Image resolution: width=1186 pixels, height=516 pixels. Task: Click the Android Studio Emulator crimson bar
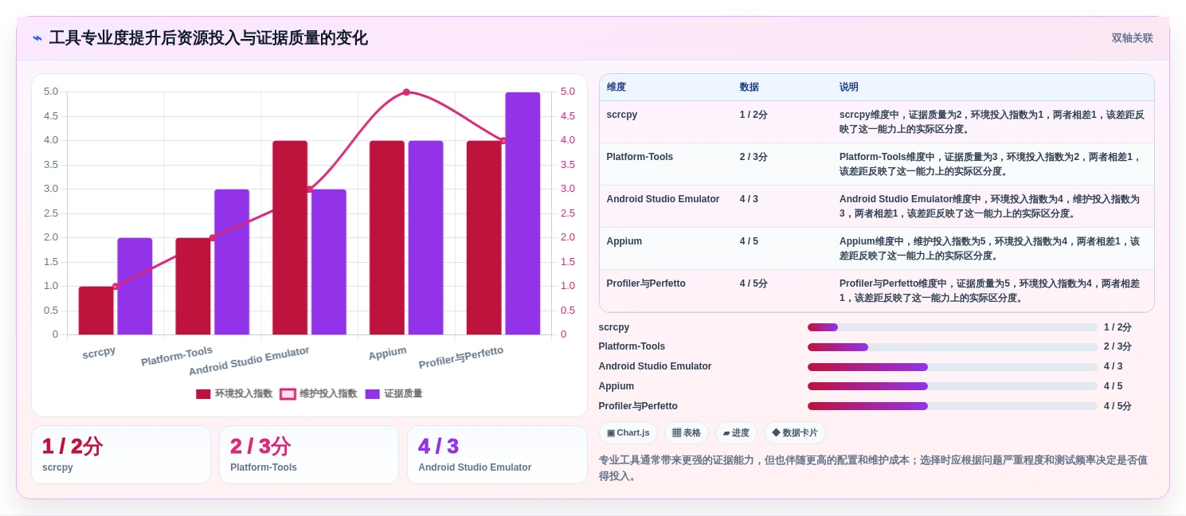[x=290, y=238]
